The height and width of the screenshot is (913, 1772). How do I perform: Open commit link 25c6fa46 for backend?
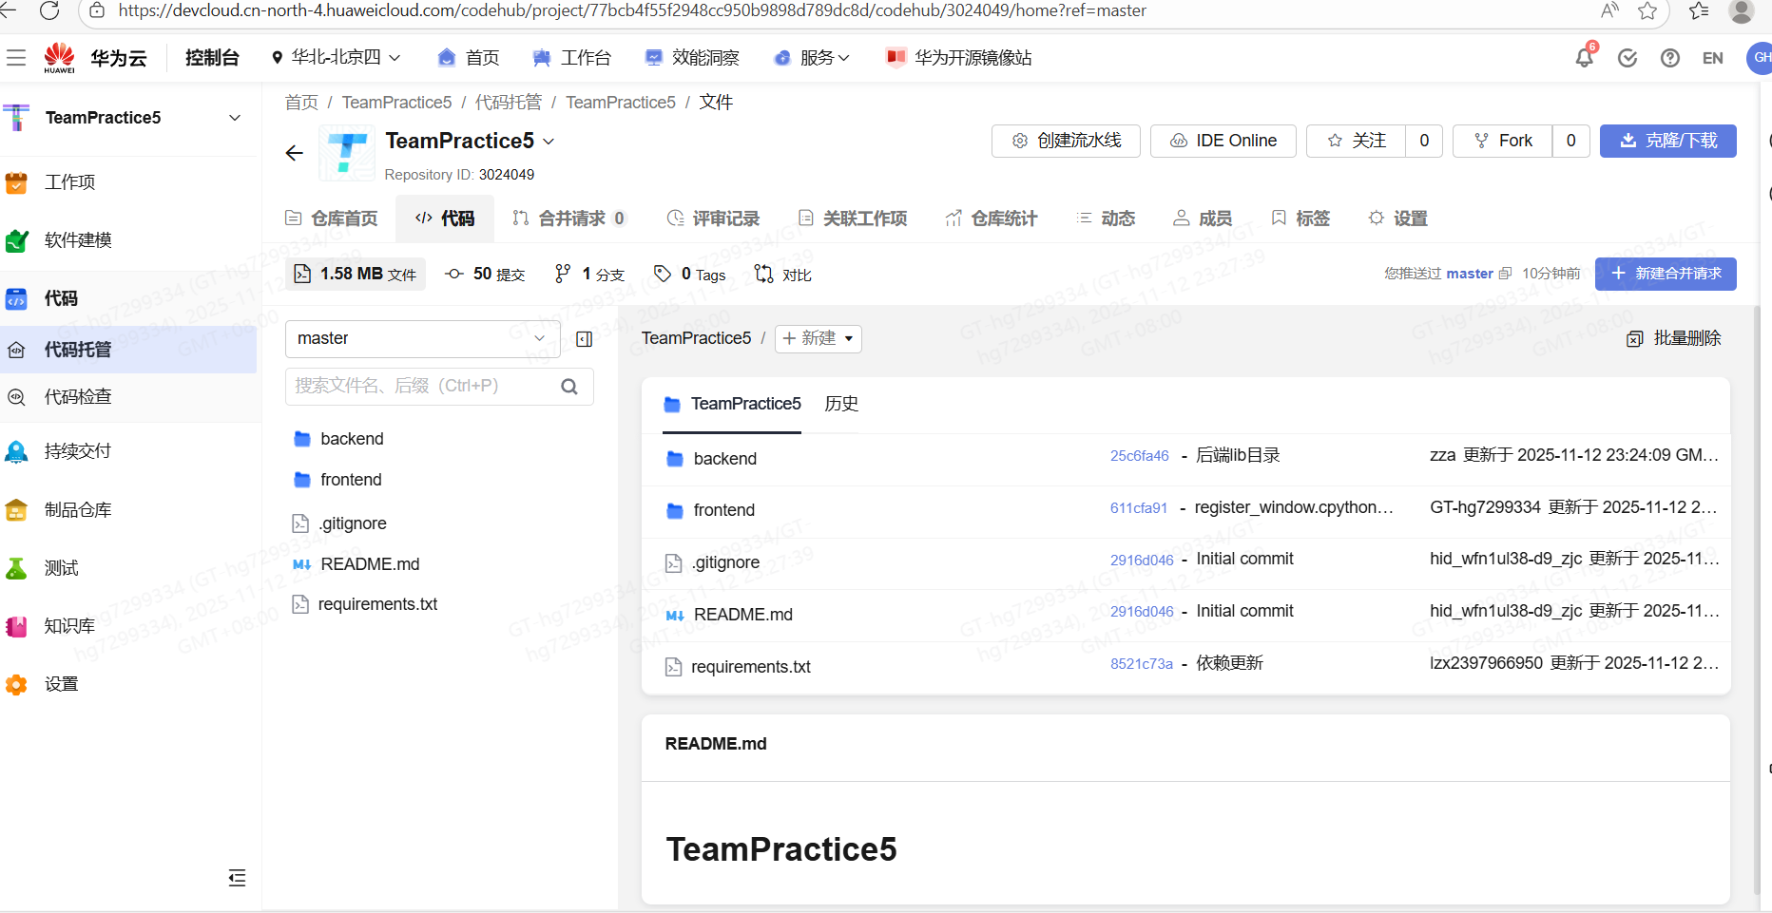1139,455
